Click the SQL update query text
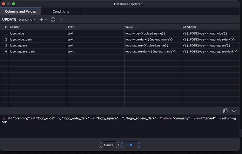242x154 pixels. [119, 120]
